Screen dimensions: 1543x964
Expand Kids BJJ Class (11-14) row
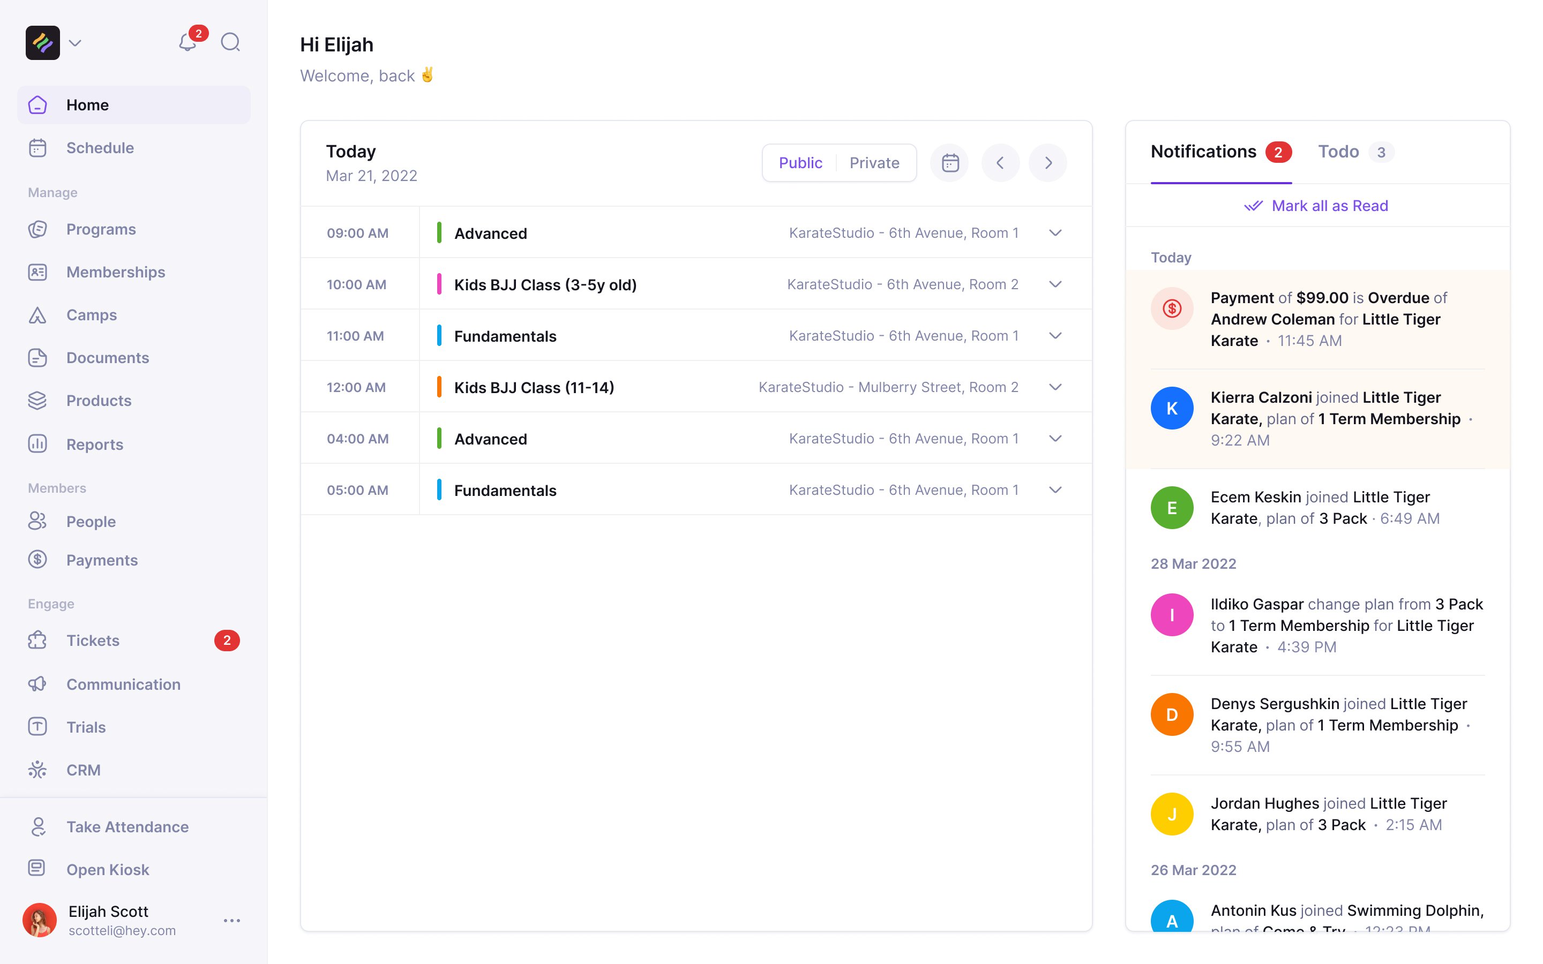click(x=1055, y=387)
